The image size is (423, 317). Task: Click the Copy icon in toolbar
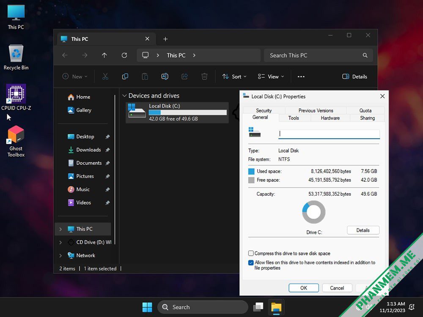click(125, 77)
